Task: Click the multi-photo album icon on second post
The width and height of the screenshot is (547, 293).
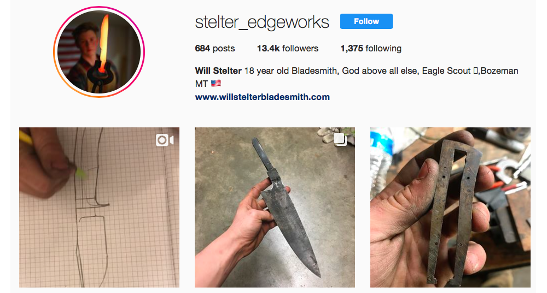Action: tap(340, 139)
